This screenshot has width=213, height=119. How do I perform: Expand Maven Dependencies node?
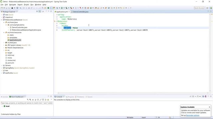coord(4,48)
